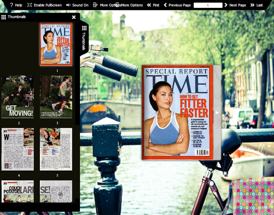Screen dimensions: 274x215
Task: Click the speaker sound icon
Action: tap(68, 5)
